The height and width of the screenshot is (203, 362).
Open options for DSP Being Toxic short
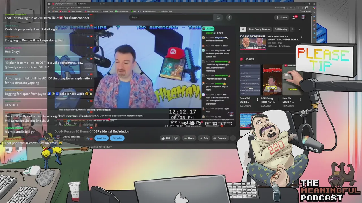279,100
